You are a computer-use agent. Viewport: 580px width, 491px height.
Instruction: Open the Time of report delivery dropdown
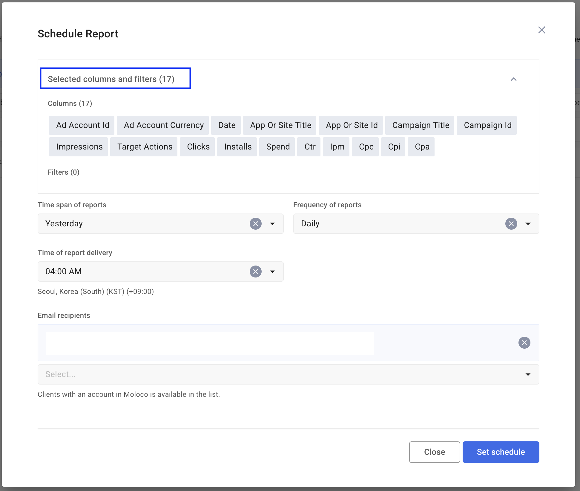click(x=272, y=272)
